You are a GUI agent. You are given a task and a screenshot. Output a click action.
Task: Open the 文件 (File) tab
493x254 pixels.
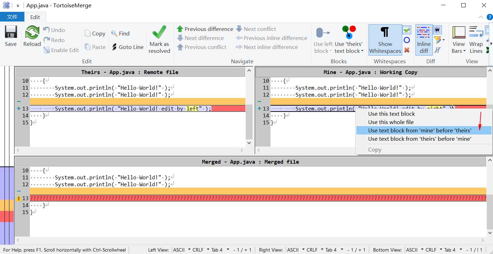point(12,17)
